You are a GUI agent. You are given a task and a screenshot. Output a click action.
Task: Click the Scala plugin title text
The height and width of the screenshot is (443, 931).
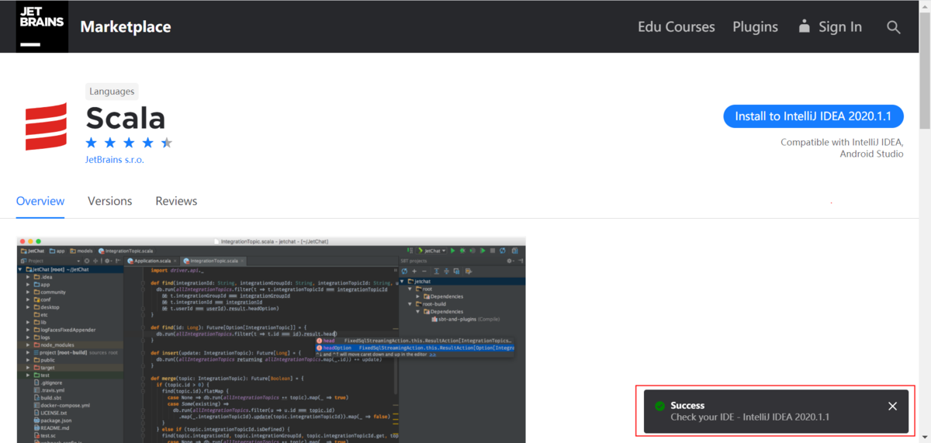[x=126, y=118]
